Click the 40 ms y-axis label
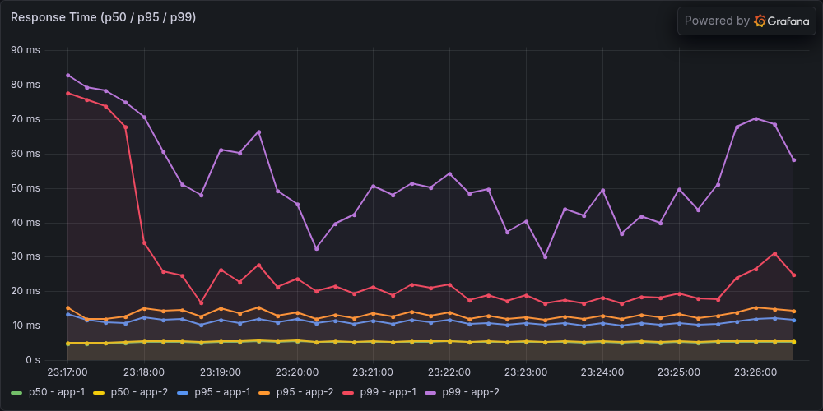This screenshot has width=823, height=411. pyautogui.click(x=26, y=223)
